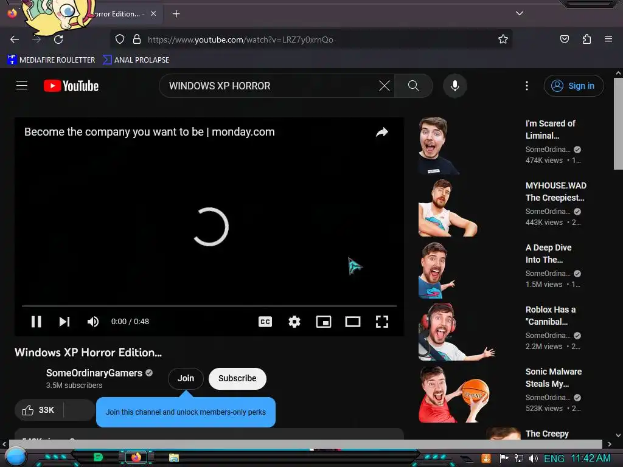Click the vertical page scrollbar thumb
The image size is (623, 467).
click(618, 124)
